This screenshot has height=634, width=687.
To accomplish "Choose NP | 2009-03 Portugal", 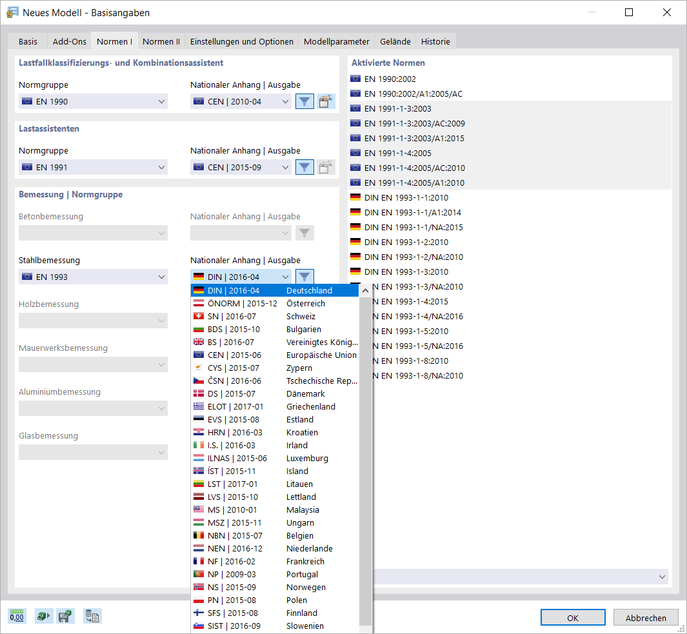I will [x=275, y=575].
